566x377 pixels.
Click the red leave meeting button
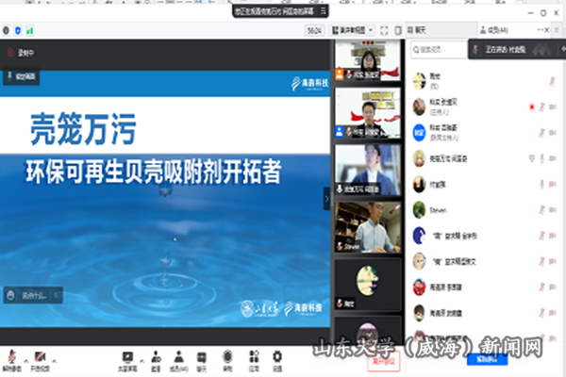(x=384, y=361)
